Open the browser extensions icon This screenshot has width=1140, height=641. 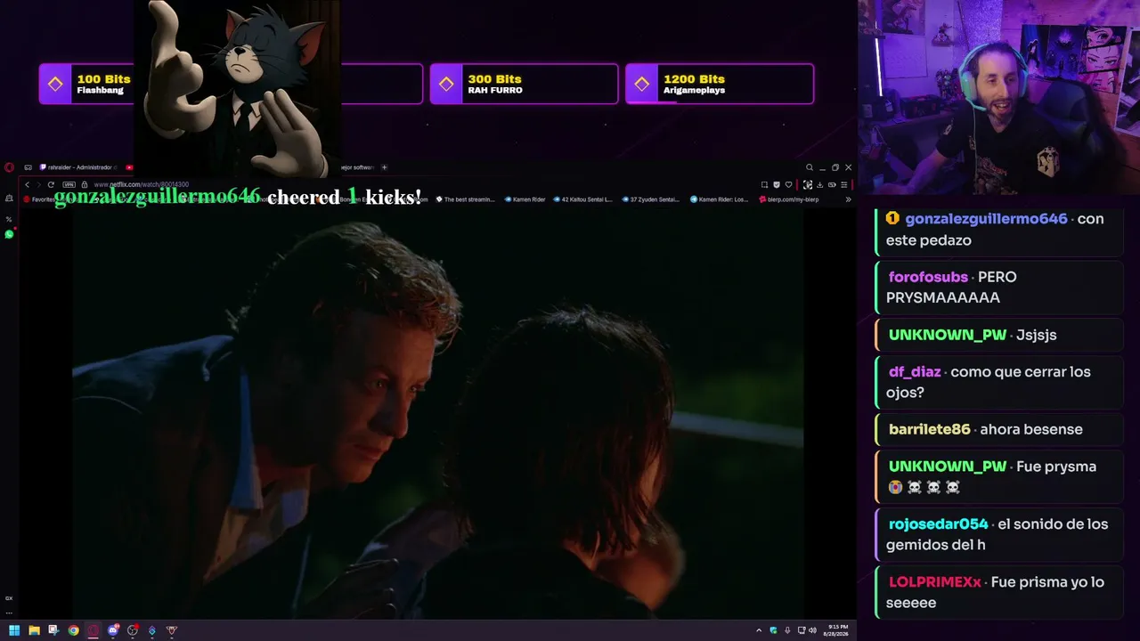[x=808, y=184]
